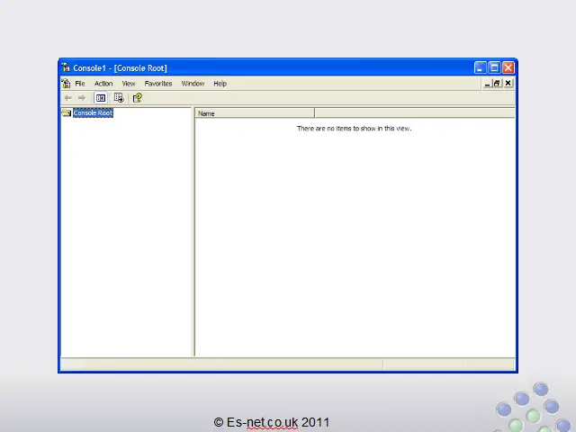Click the Console Root folder icon
The image size is (576, 432).
point(67,112)
